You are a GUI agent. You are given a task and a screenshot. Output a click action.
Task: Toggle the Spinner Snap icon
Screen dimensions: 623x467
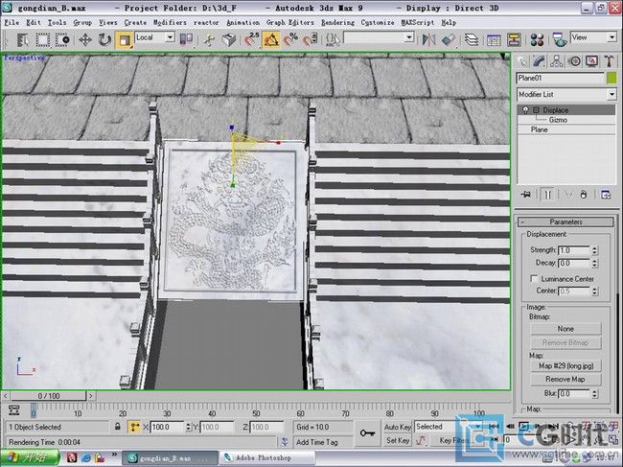(x=311, y=39)
